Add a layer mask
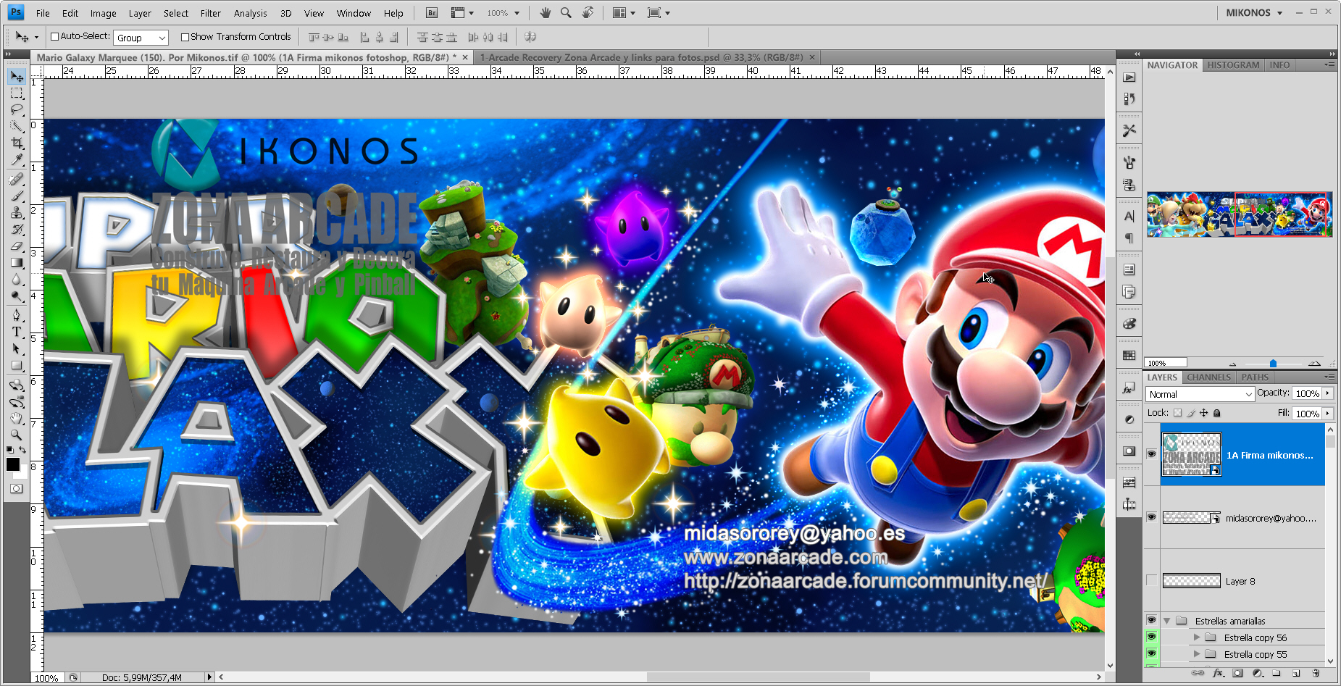1341x686 pixels. click(1237, 673)
